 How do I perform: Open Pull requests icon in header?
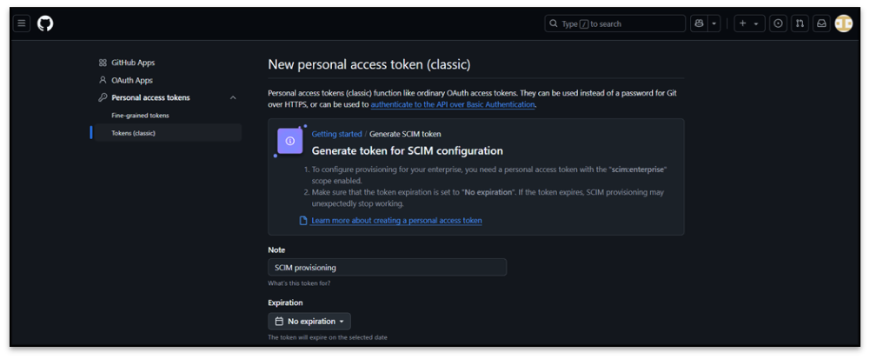800,23
